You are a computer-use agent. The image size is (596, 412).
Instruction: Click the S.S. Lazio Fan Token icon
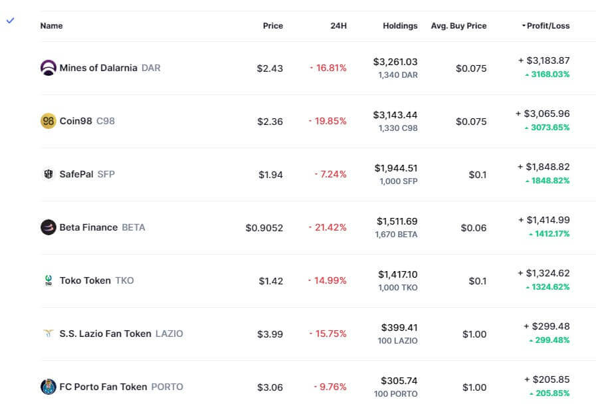click(48, 334)
